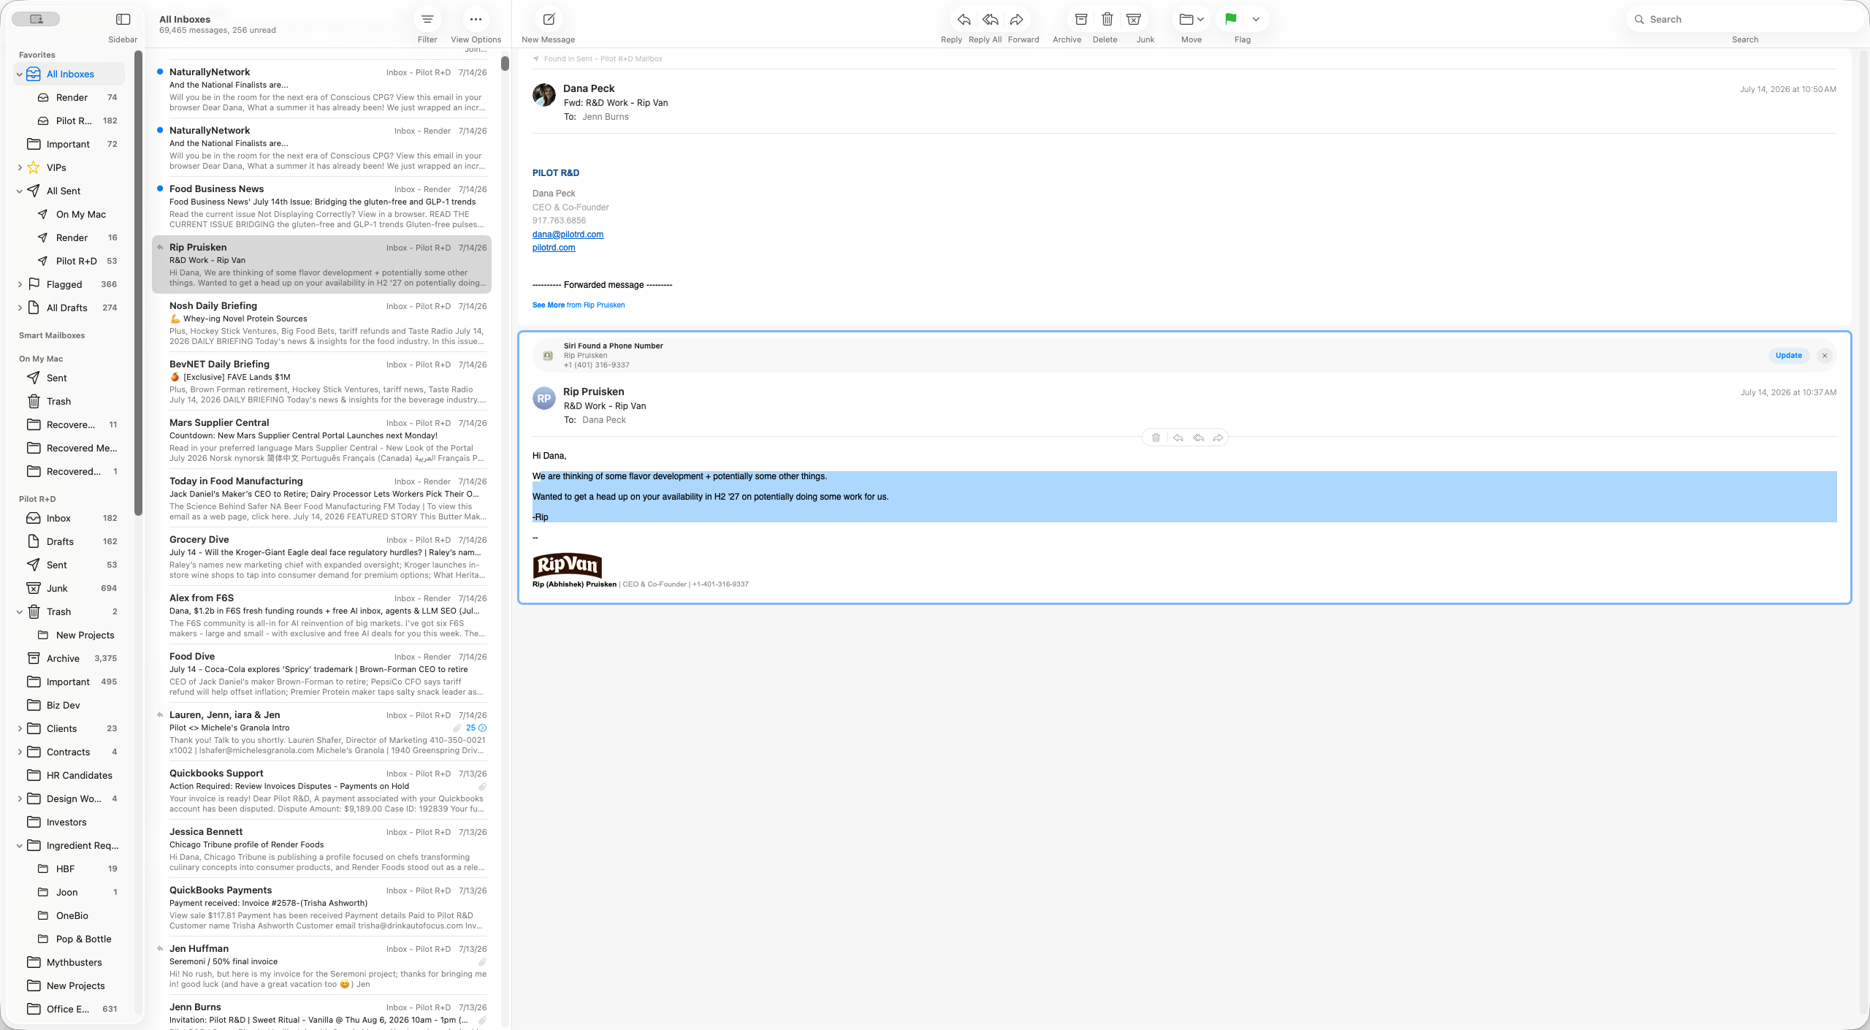
Task: Open the Alex from F6S email
Action: [x=321, y=616]
